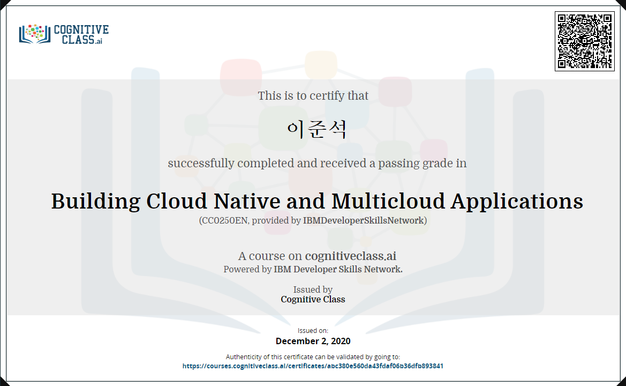The width and height of the screenshot is (626, 386).
Task: Click the date "December 2, 2020"
Action: click(313, 342)
